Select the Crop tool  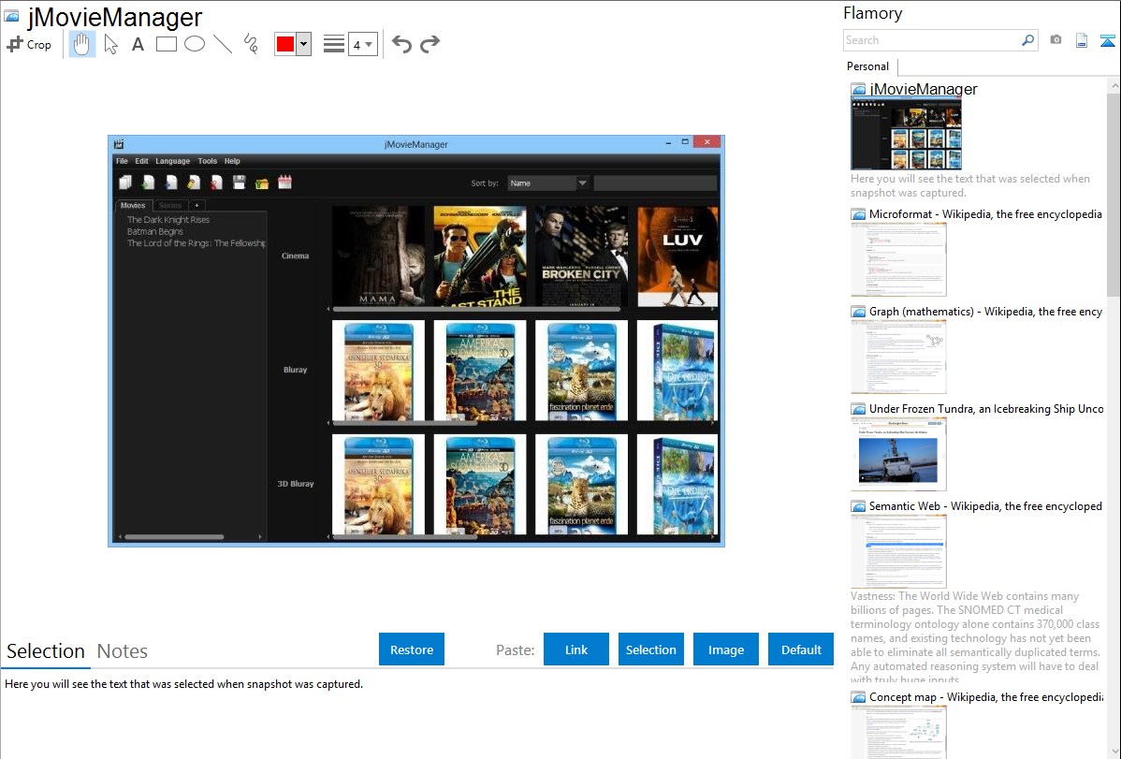[29, 44]
